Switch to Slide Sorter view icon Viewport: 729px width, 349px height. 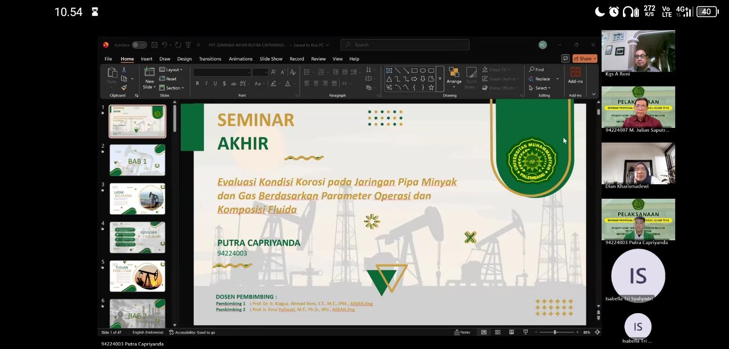(497, 333)
